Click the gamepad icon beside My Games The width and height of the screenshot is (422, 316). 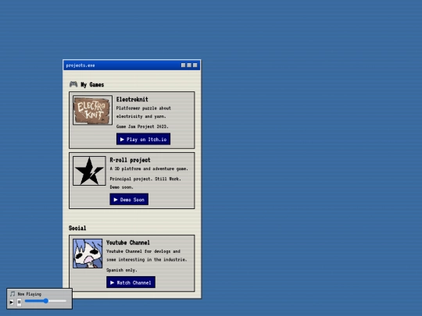(x=73, y=84)
